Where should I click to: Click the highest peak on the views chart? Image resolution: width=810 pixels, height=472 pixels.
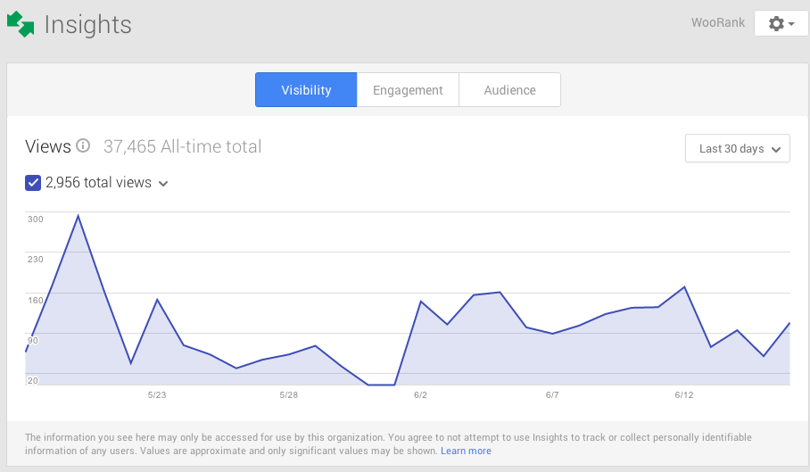pos(78,215)
